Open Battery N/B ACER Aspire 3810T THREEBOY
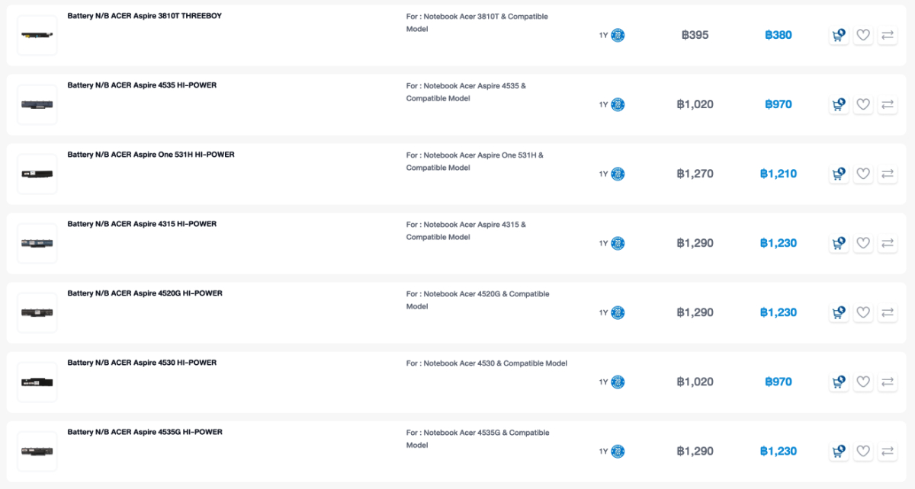Image resolution: width=915 pixels, height=489 pixels. 145,16
